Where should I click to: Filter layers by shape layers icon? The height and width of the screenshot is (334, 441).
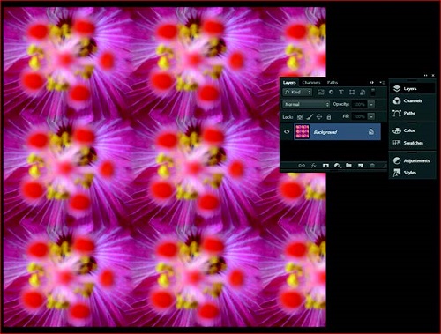click(x=352, y=93)
